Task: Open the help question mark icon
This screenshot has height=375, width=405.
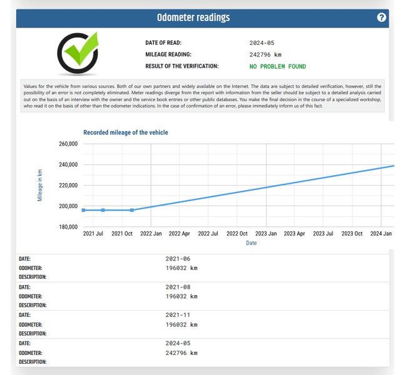Action: (x=381, y=17)
